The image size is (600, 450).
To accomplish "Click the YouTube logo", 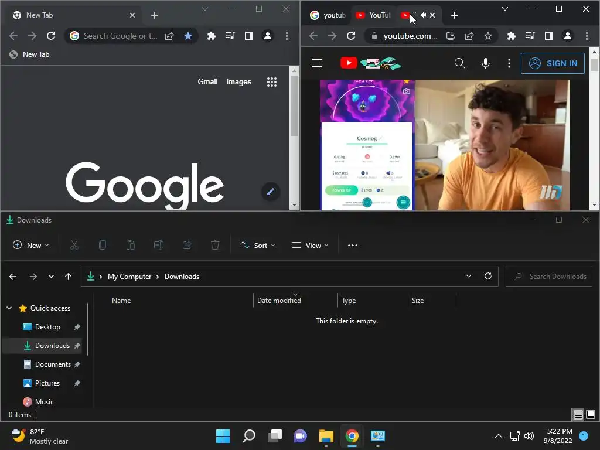I will tap(370, 63).
